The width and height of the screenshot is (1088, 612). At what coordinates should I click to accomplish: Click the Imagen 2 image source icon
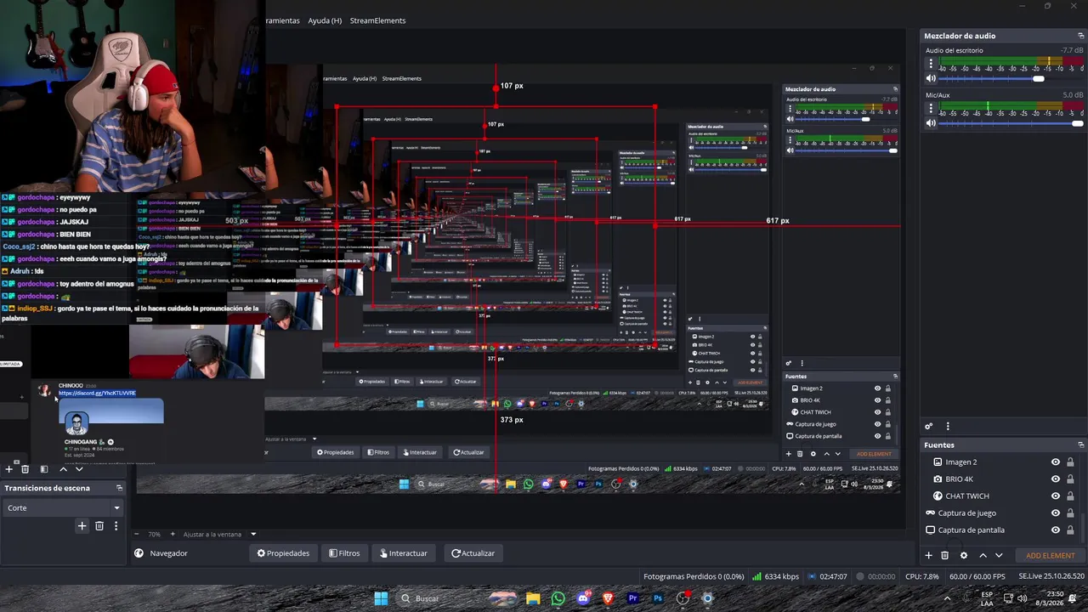click(x=938, y=462)
